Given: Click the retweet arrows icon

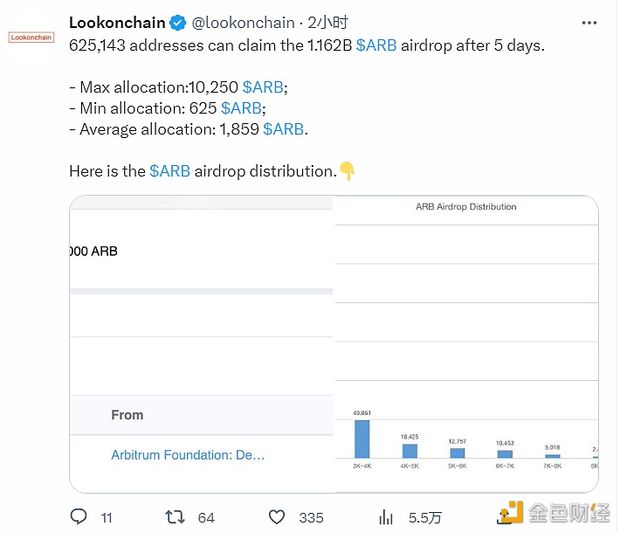Looking at the screenshot, I should click(x=175, y=516).
